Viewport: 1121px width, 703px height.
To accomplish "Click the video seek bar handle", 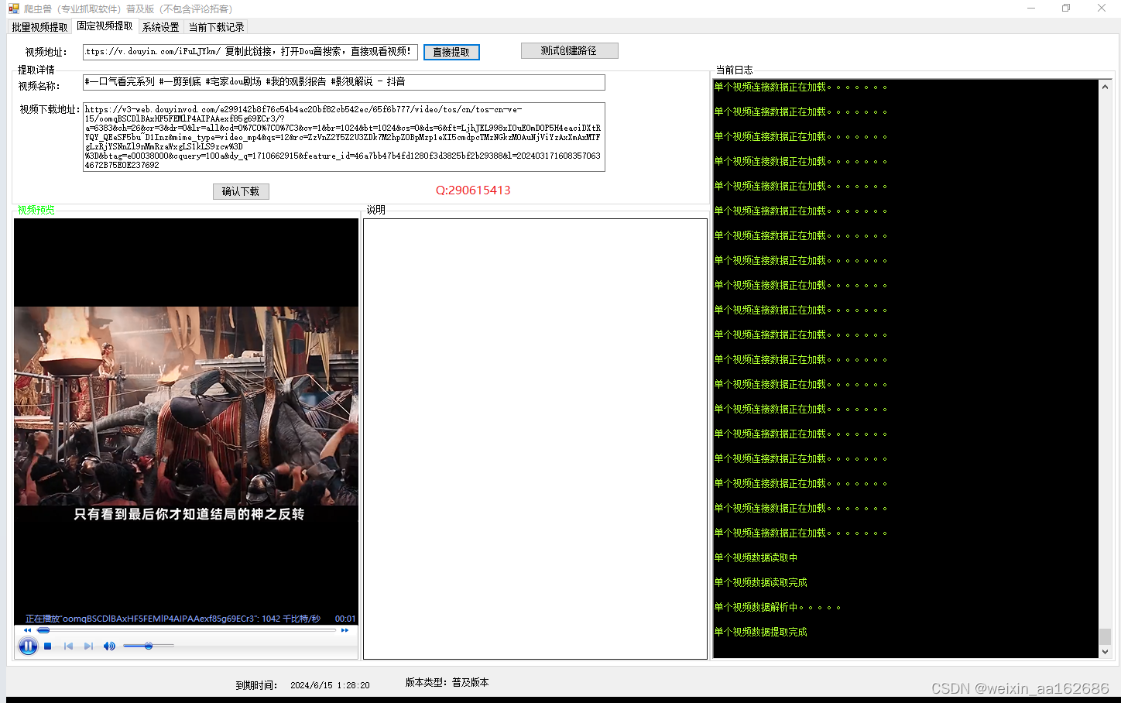I will click(x=43, y=630).
